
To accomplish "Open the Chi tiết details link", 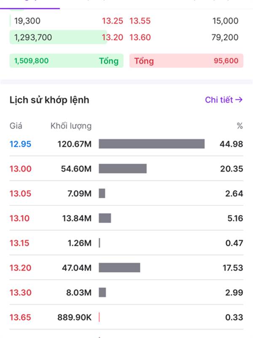I will point(223,100).
